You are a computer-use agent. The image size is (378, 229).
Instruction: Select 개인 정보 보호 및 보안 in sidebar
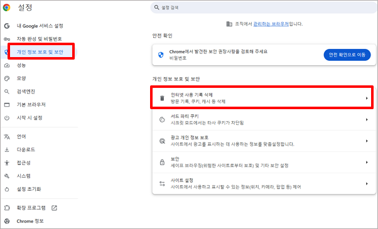click(x=40, y=52)
